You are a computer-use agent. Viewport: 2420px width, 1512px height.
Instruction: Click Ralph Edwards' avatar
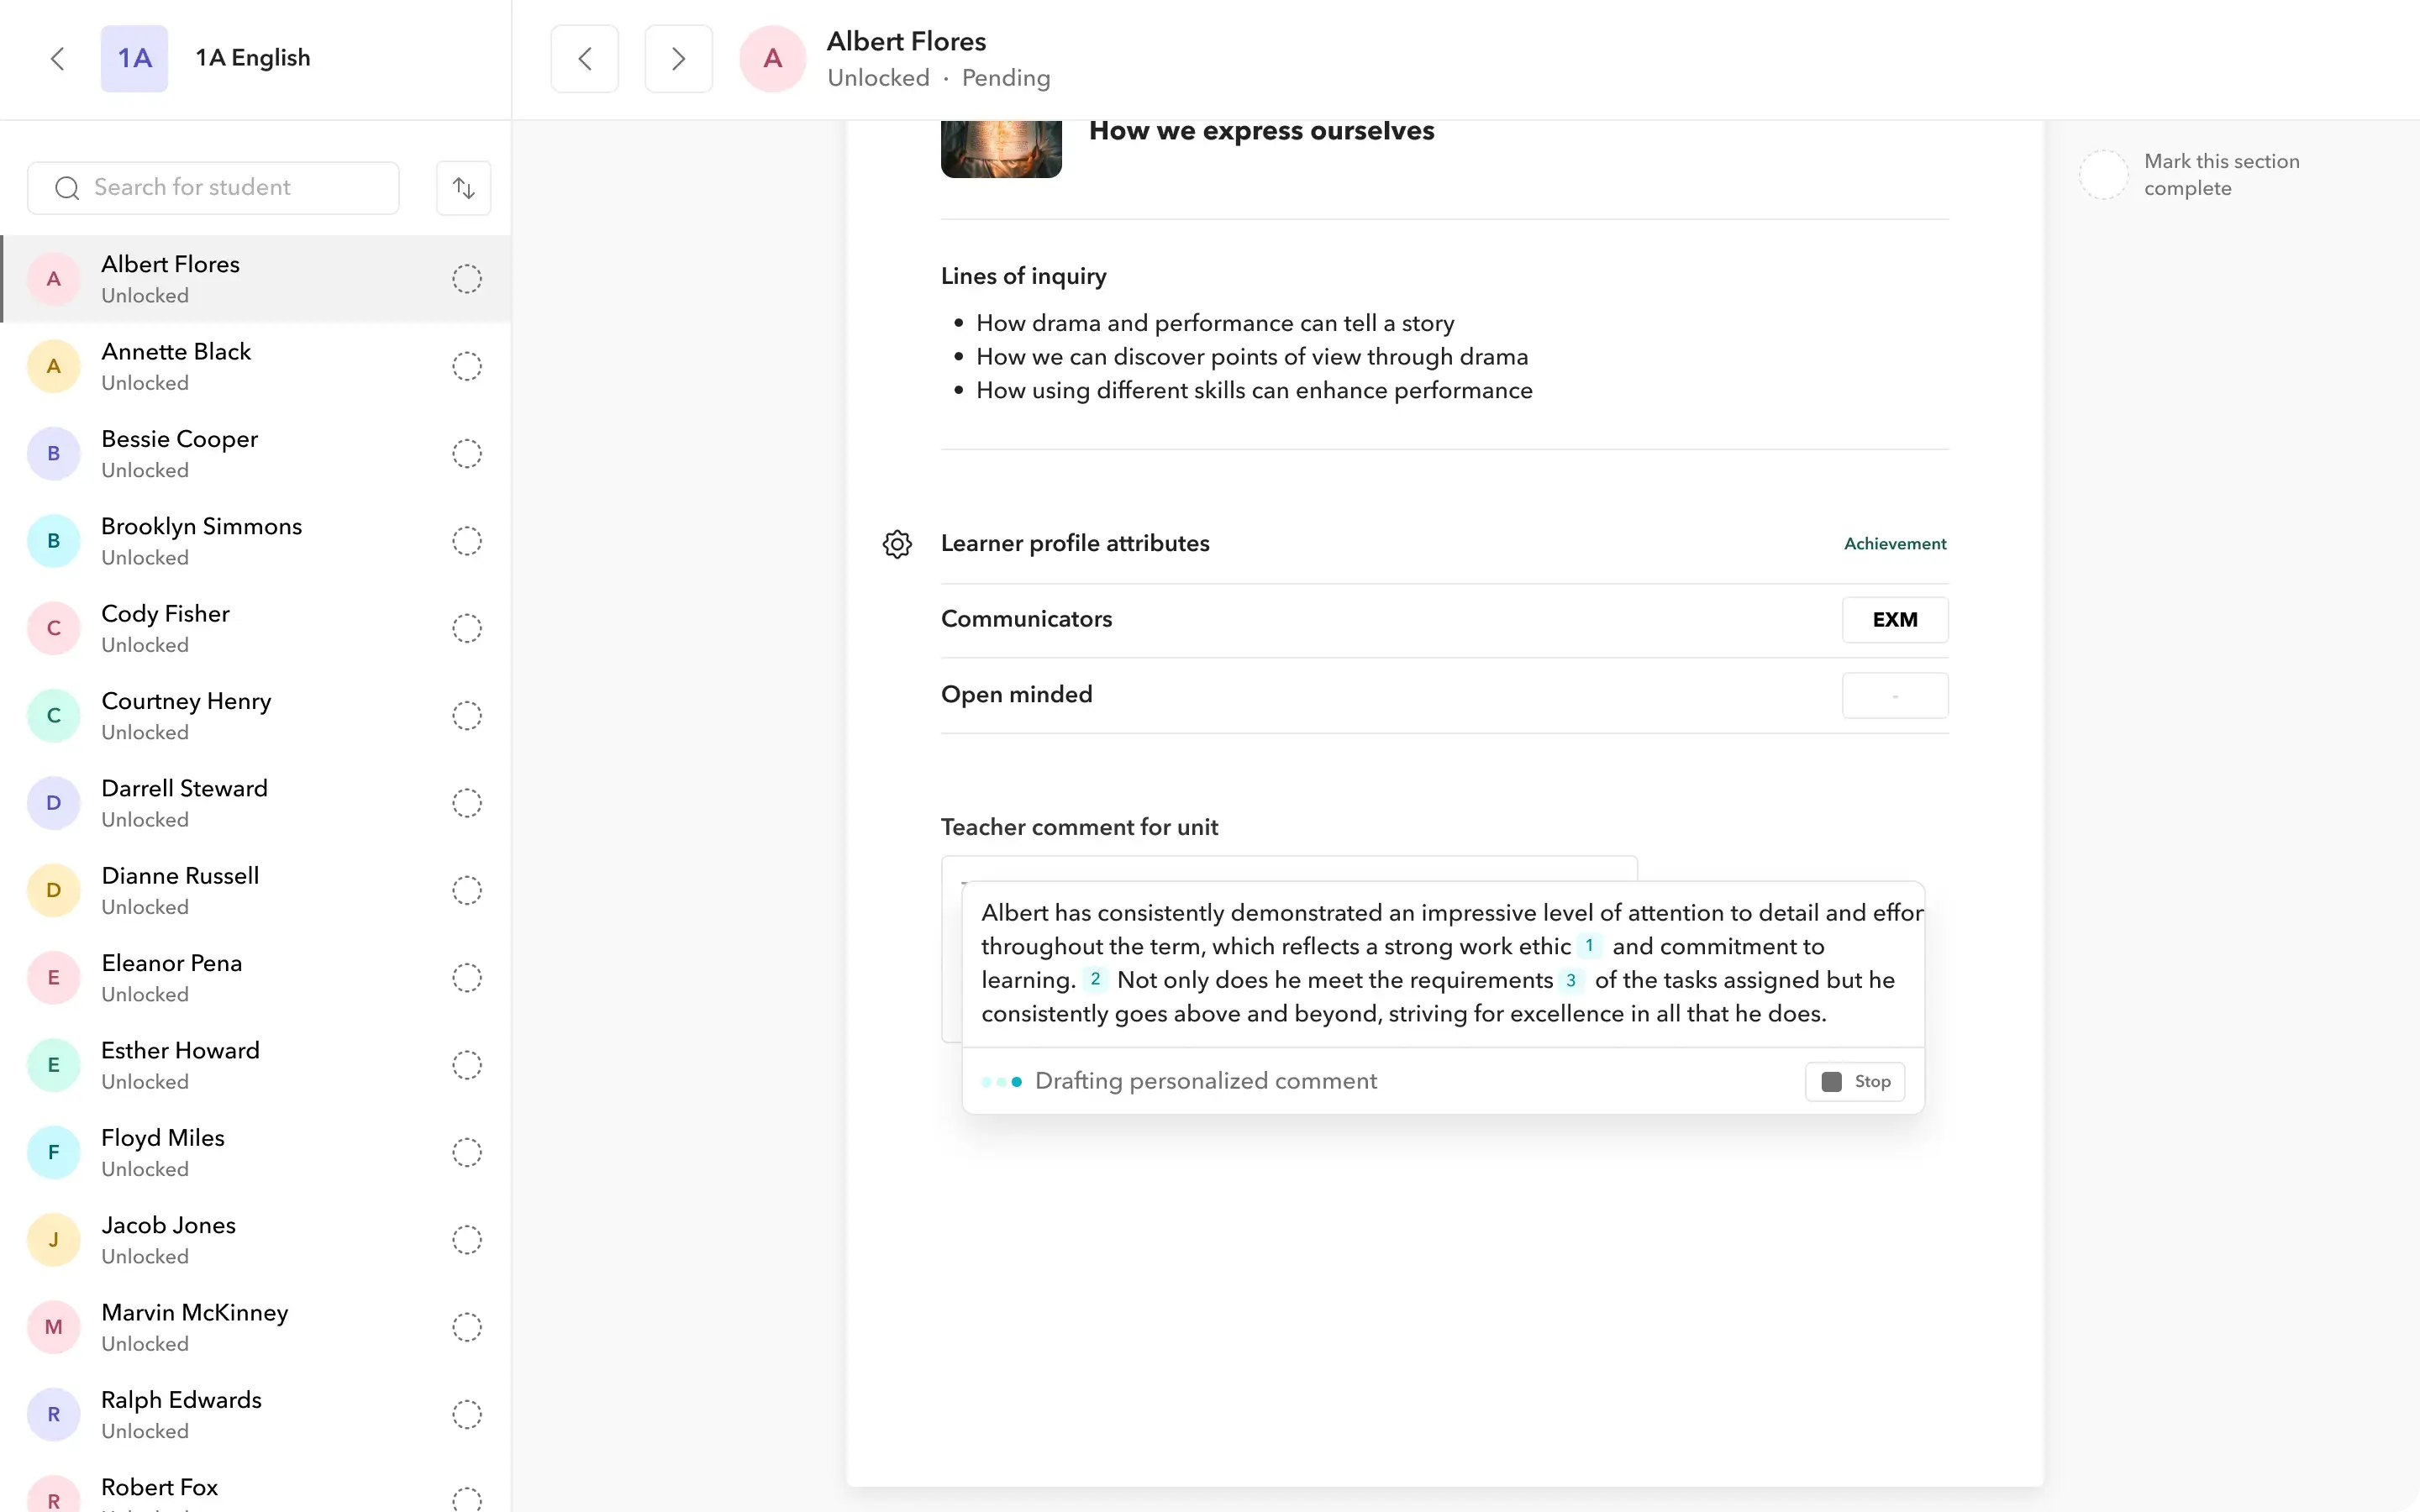click(x=54, y=1414)
